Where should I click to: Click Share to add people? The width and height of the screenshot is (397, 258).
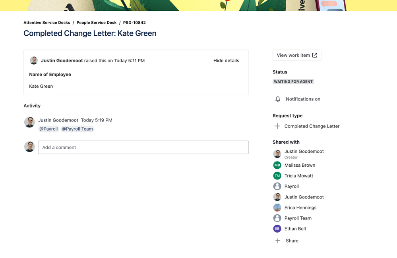(292, 241)
